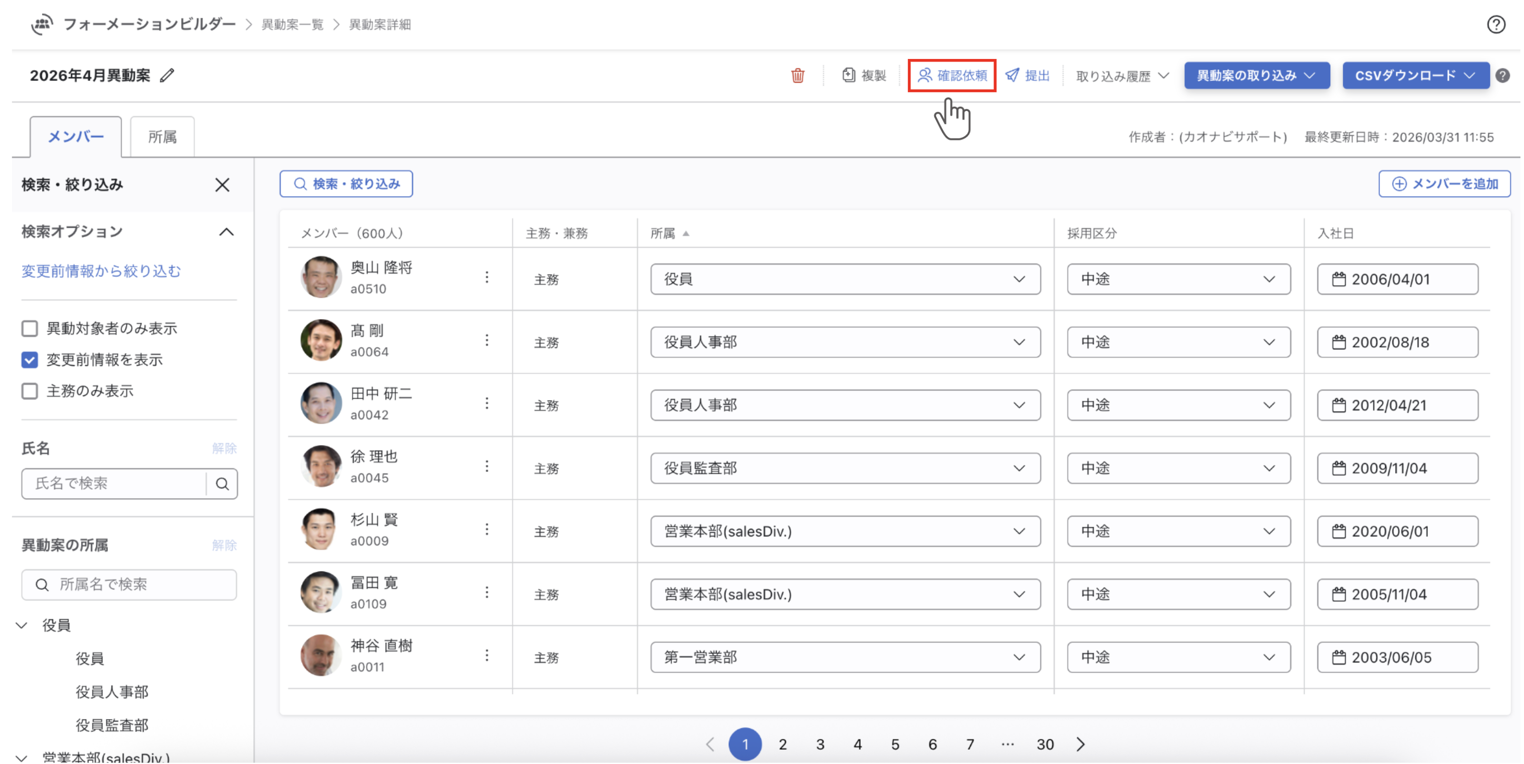Image resolution: width=1524 pixels, height=764 pixels.
Task: Enable 異動対象者のみ表示 checkbox
Action: pyautogui.click(x=29, y=329)
